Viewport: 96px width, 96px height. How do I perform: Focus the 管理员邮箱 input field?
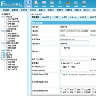point(75,39)
